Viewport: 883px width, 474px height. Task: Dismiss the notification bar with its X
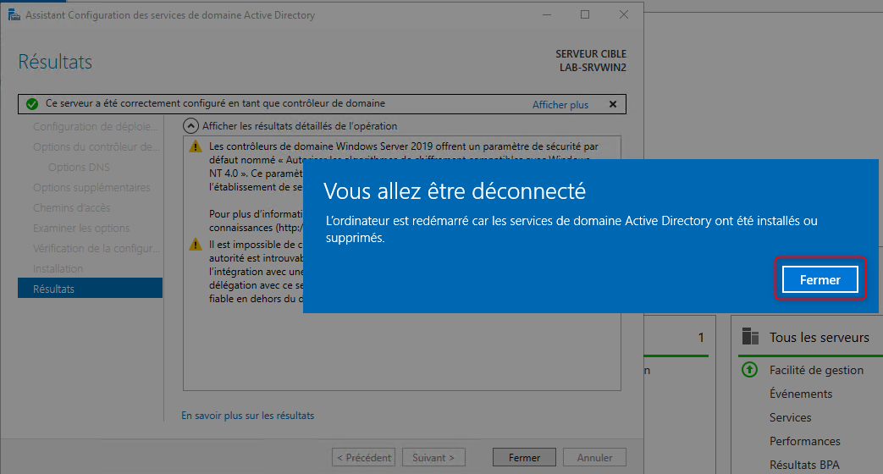click(x=612, y=104)
